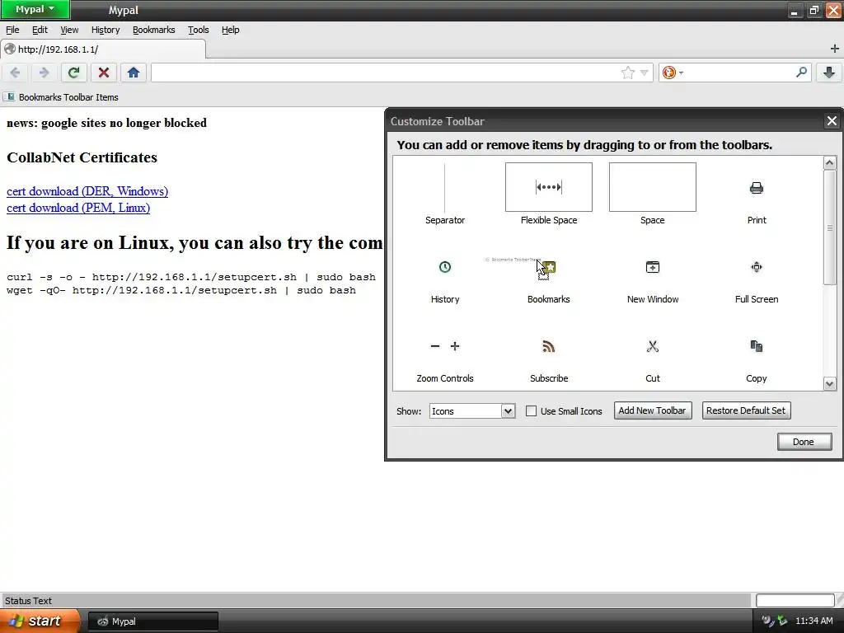Click the zoom in plus icon

[x=455, y=346]
